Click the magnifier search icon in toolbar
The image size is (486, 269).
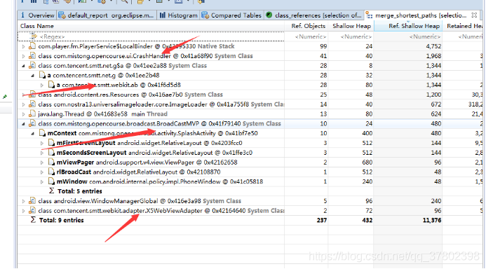tap(124, 1)
